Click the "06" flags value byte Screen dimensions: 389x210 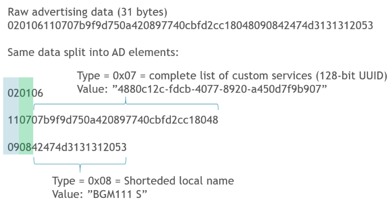tap(37, 93)
